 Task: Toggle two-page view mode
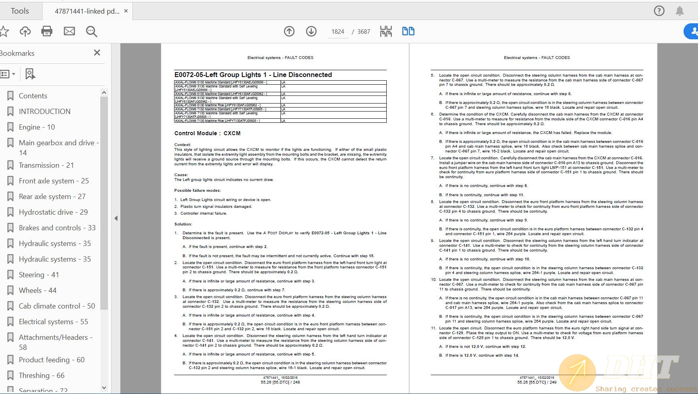[408, 31]
